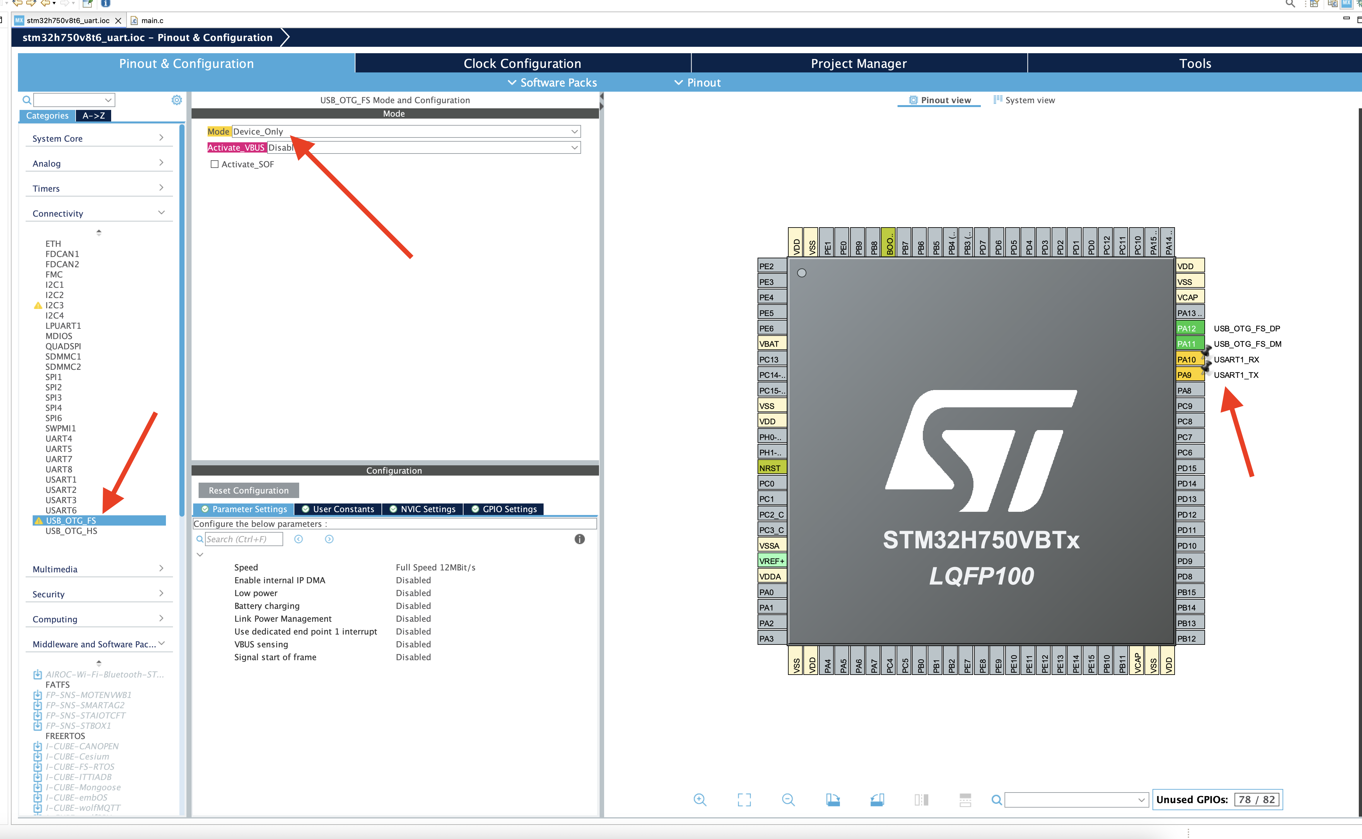Switch to System view
Viewport: 1362px width, 839px height.
click(1024, 100)
